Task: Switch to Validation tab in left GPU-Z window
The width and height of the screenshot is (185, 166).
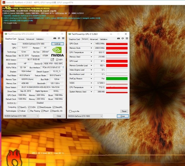Action: tap(40, 39)
